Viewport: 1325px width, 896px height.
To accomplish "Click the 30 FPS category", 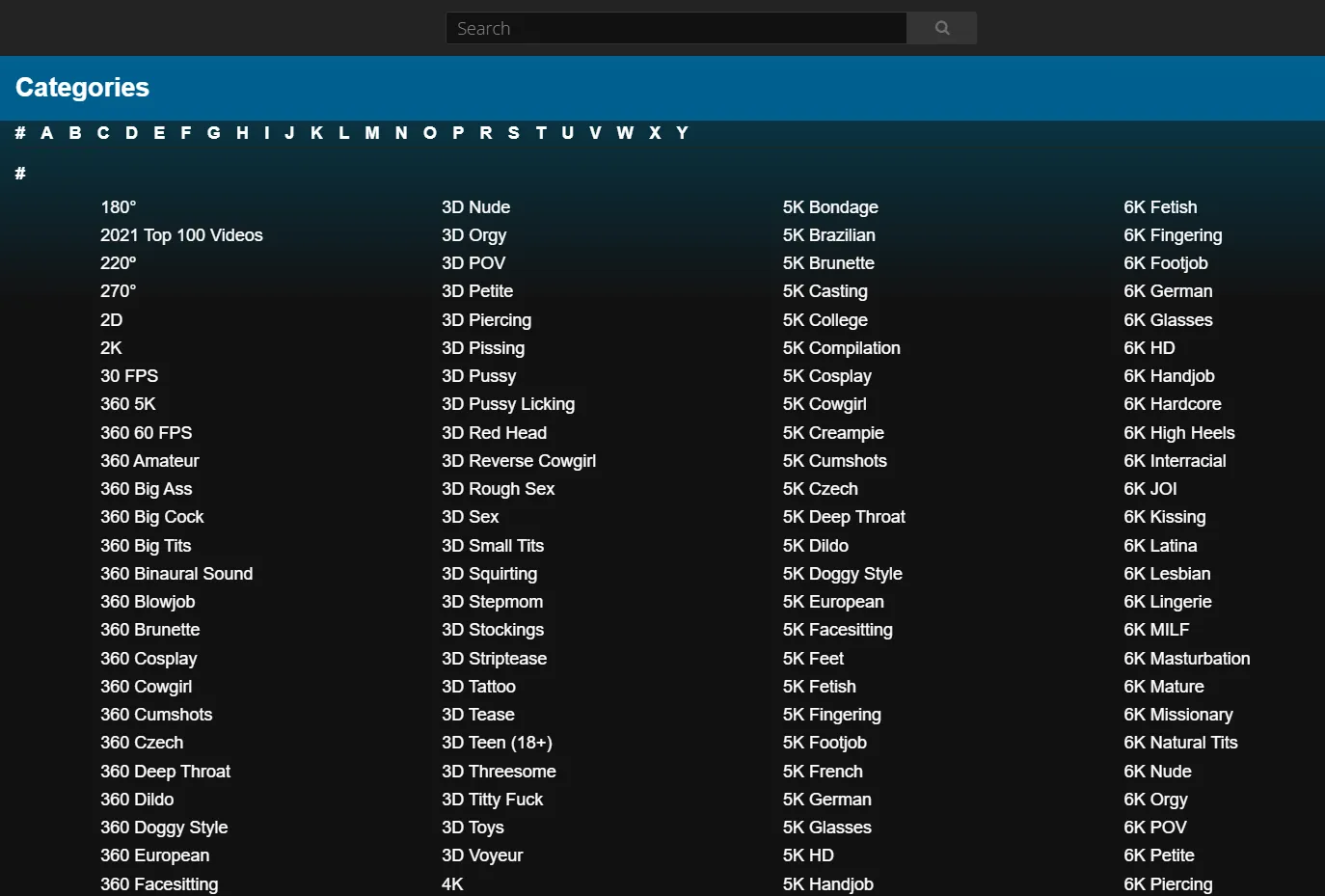I will pos(129,376).
